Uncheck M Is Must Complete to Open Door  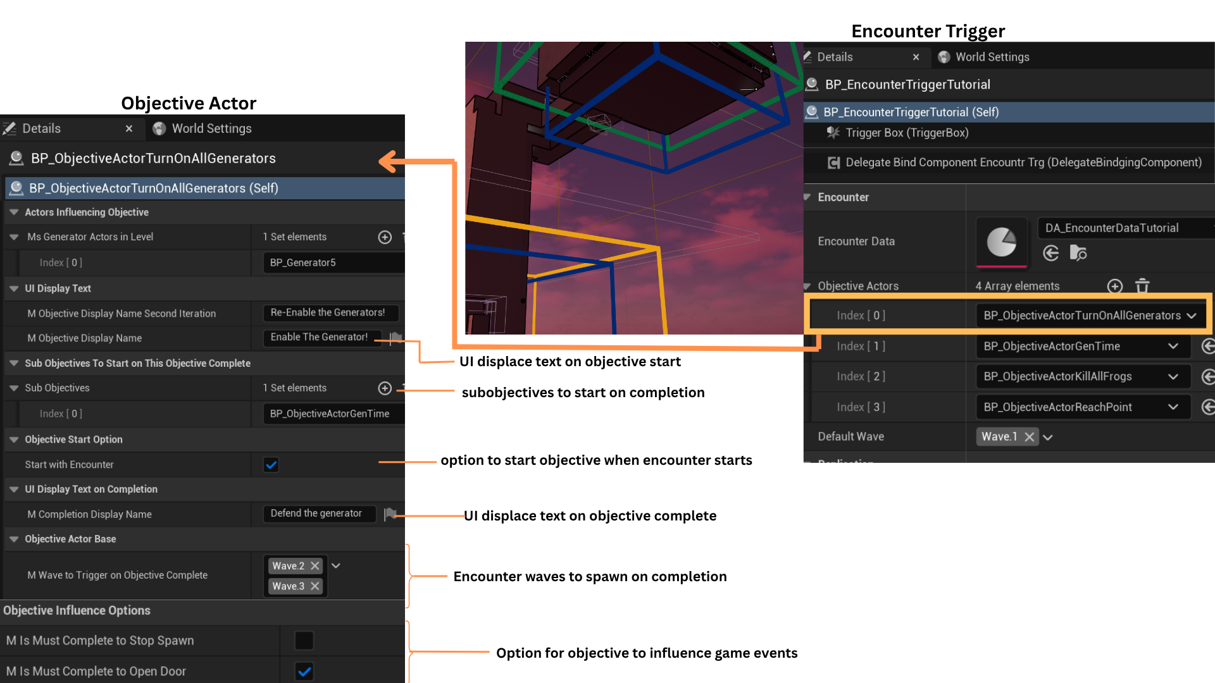(304, 672)
